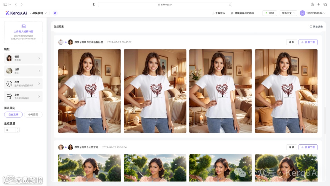This screenshot has height=186, width=330.
Task: Expand the 身材 body shape row
Action: pos(23,96)
